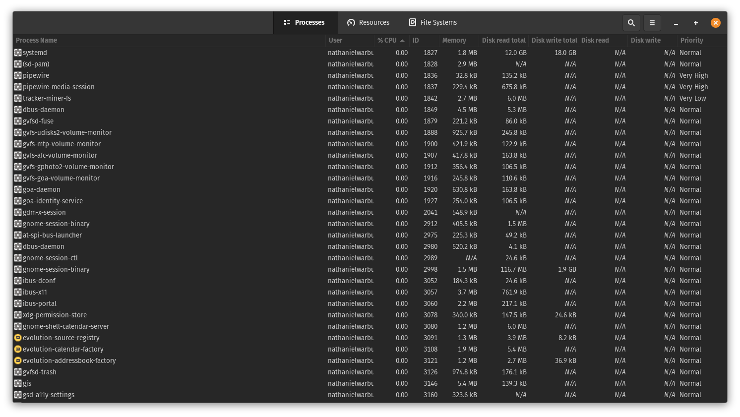This screenshot has width=740, height=417.
Task: Sort processes by the Priority column
Action: [691, 40]
